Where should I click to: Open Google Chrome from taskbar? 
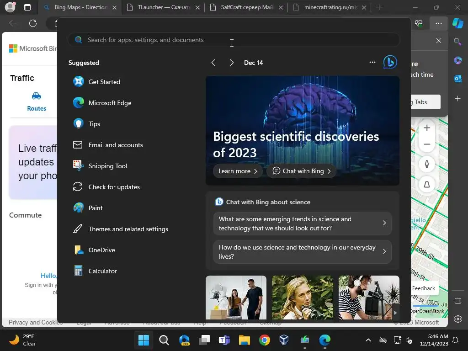pyautogui.click(x=265, y=340)
